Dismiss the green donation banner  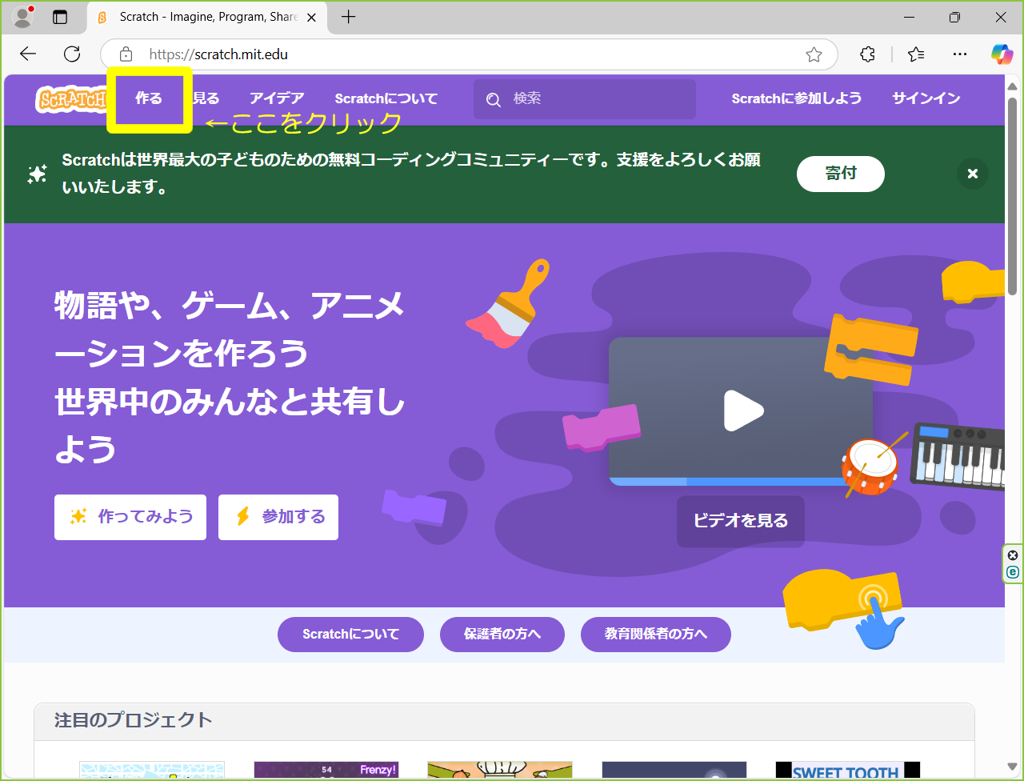coord(972,174)
